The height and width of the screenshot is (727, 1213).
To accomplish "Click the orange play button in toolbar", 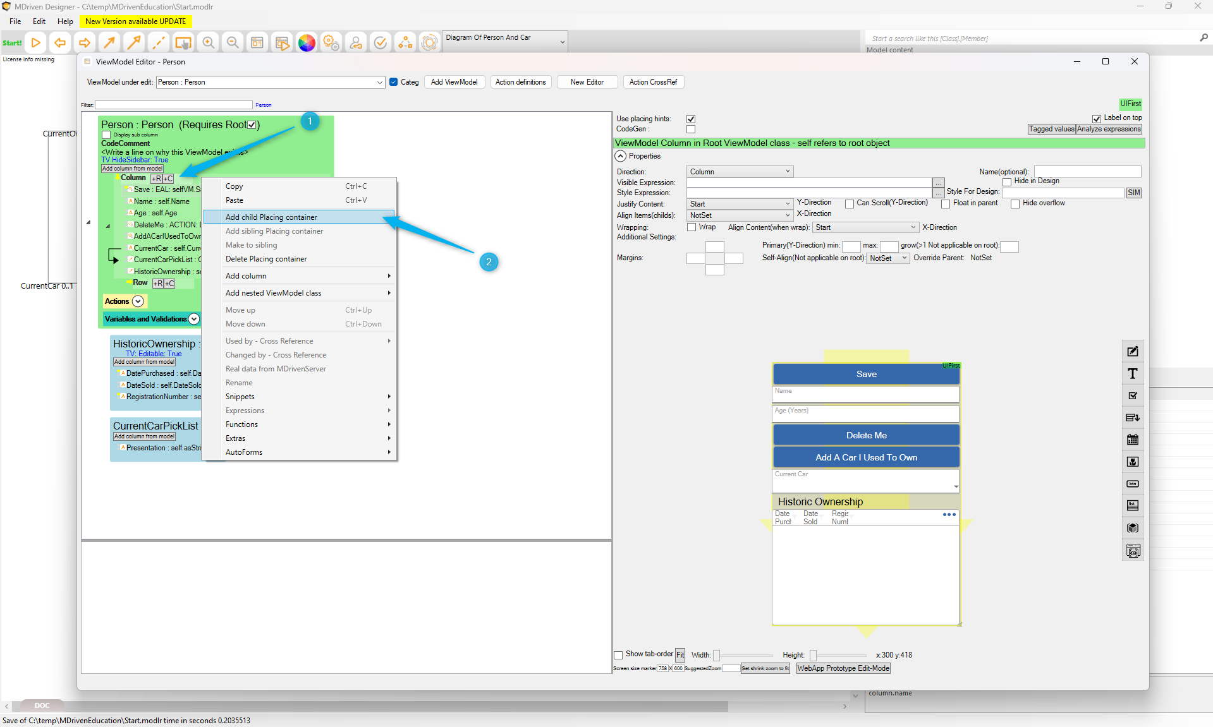I will [x=36, y=43].
